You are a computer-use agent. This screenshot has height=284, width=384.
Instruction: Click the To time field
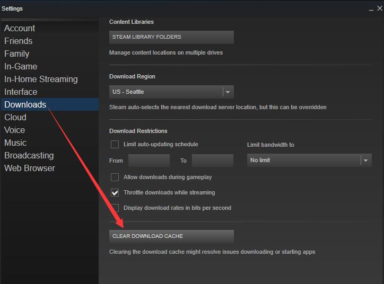pyautogui.click(x=213, y=161)
